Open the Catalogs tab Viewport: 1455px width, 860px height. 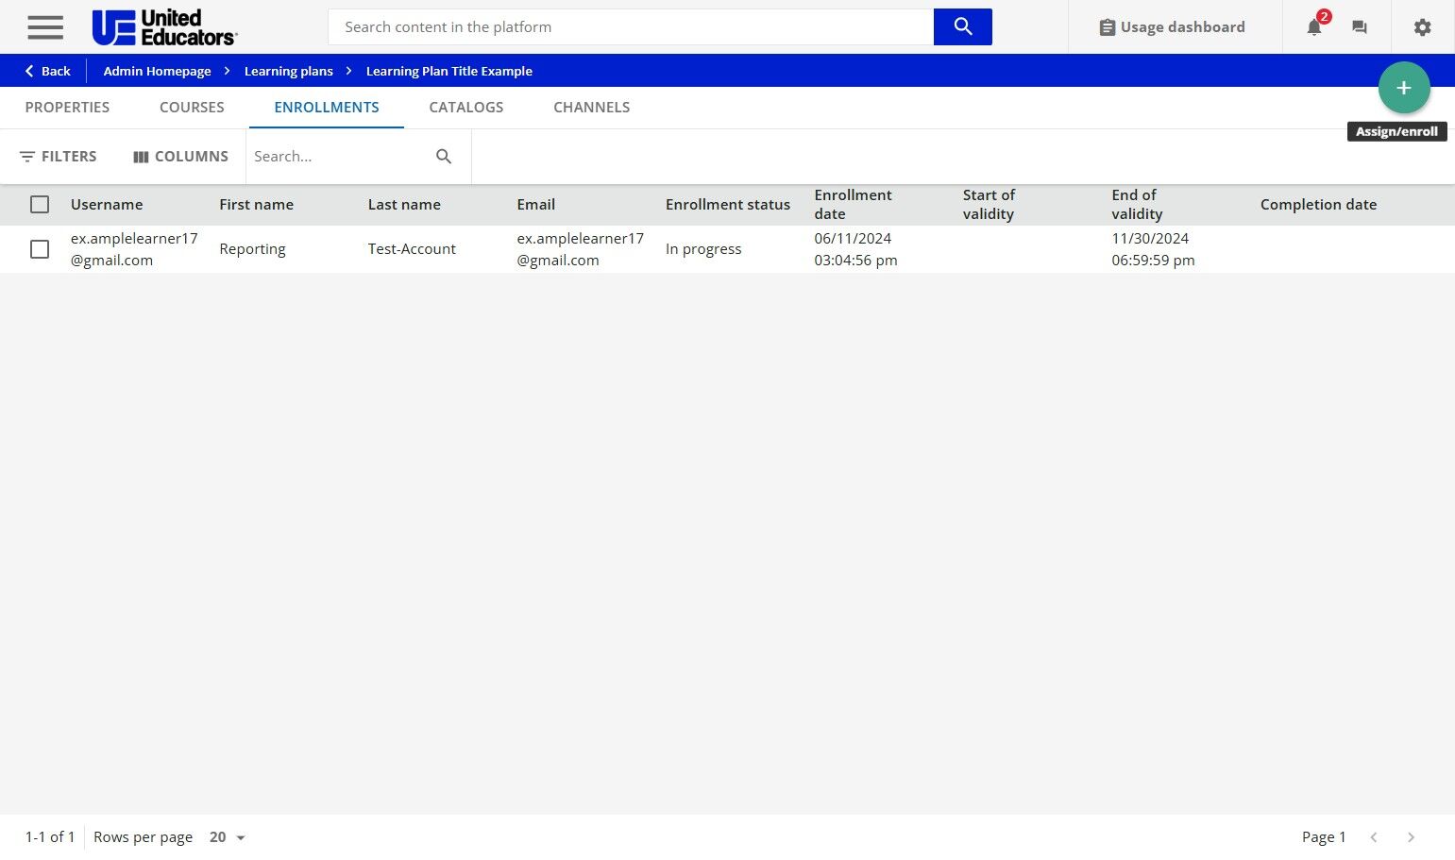pos(466,108)
